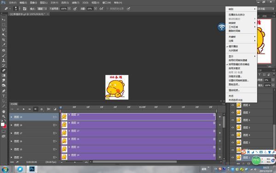Click the blue playhead marker in timeline
Image resolution: width=276 pixels, height=173 pixels.
click(x=61, y=107)
